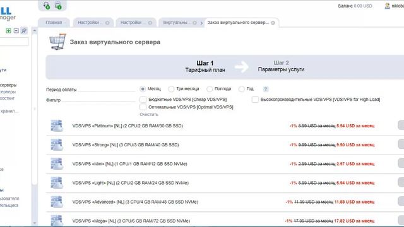404x227 pixels.
Task: Enable the Оптимальные VDS/VPS filter
Action: [143, 107]
